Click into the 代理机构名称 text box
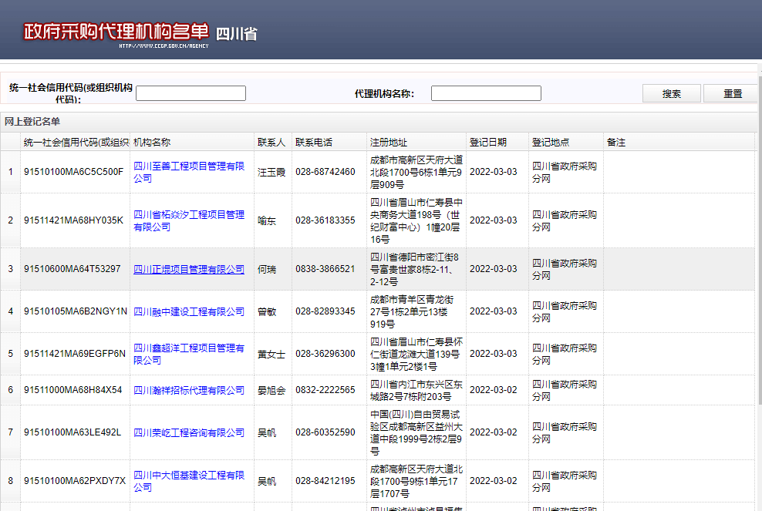762x511 pixels. 486,93
